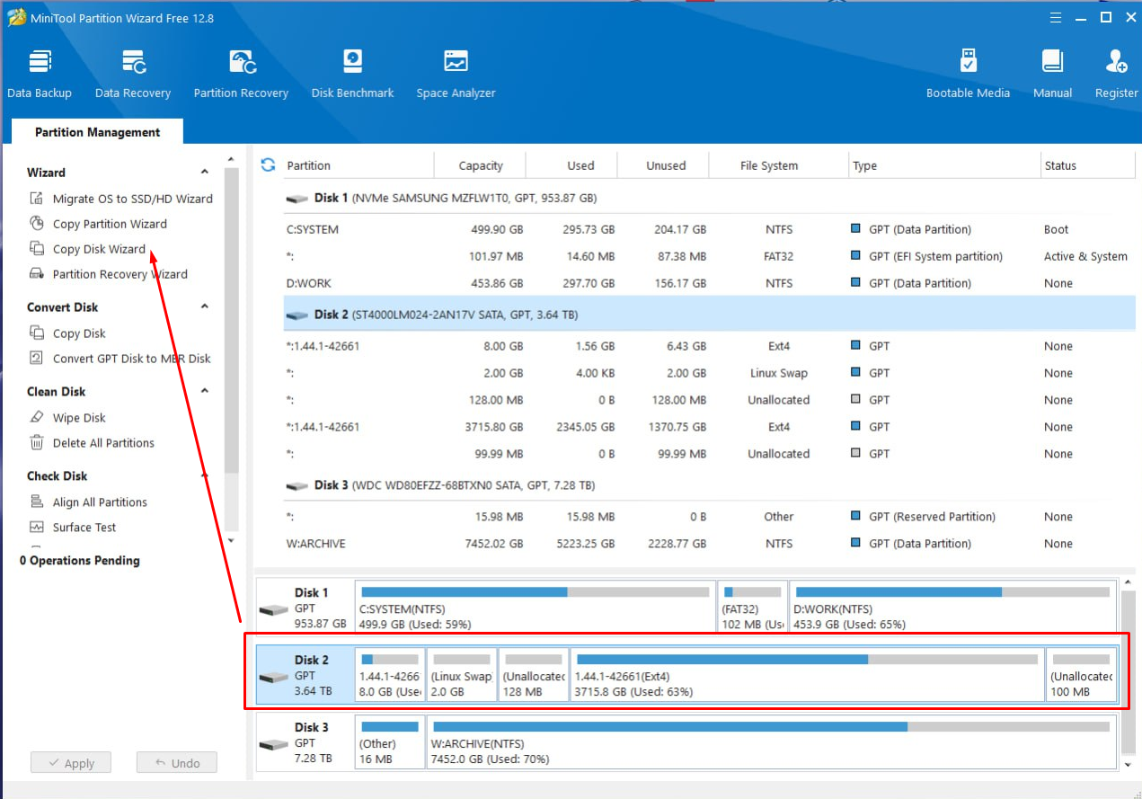This screenshot has width=1142, height=799.
Task: Select the Disk 1 drive icon in disk map
Action: [273, 610]
